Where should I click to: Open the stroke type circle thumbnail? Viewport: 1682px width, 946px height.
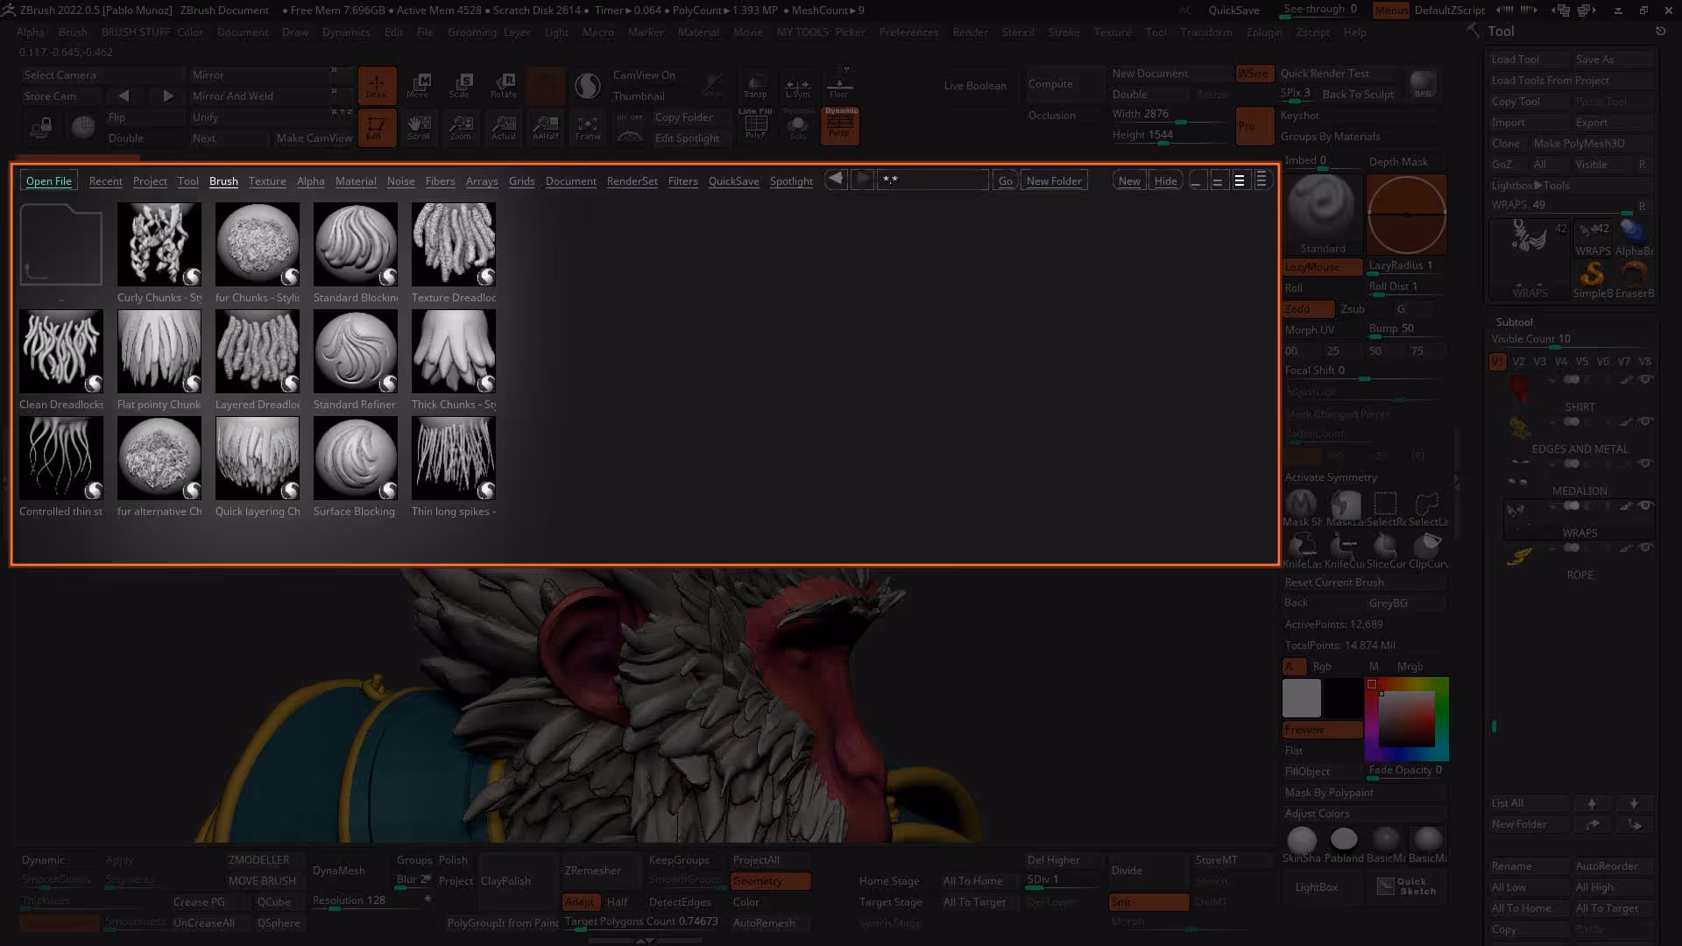click(x=1407, y=215)
